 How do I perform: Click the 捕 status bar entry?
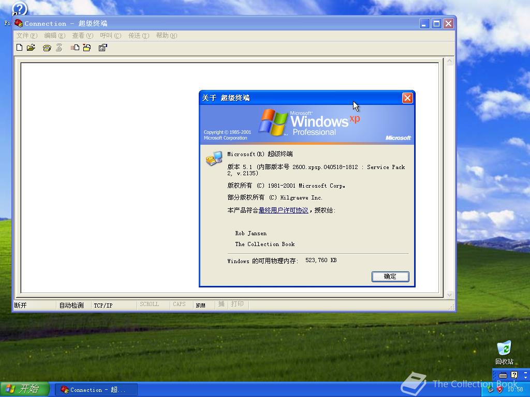pyautogui.click(x=221, y=304)
